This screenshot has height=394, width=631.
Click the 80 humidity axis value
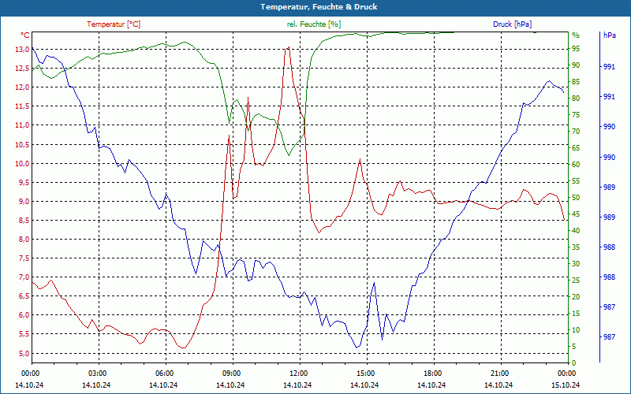tap(576, 98)
